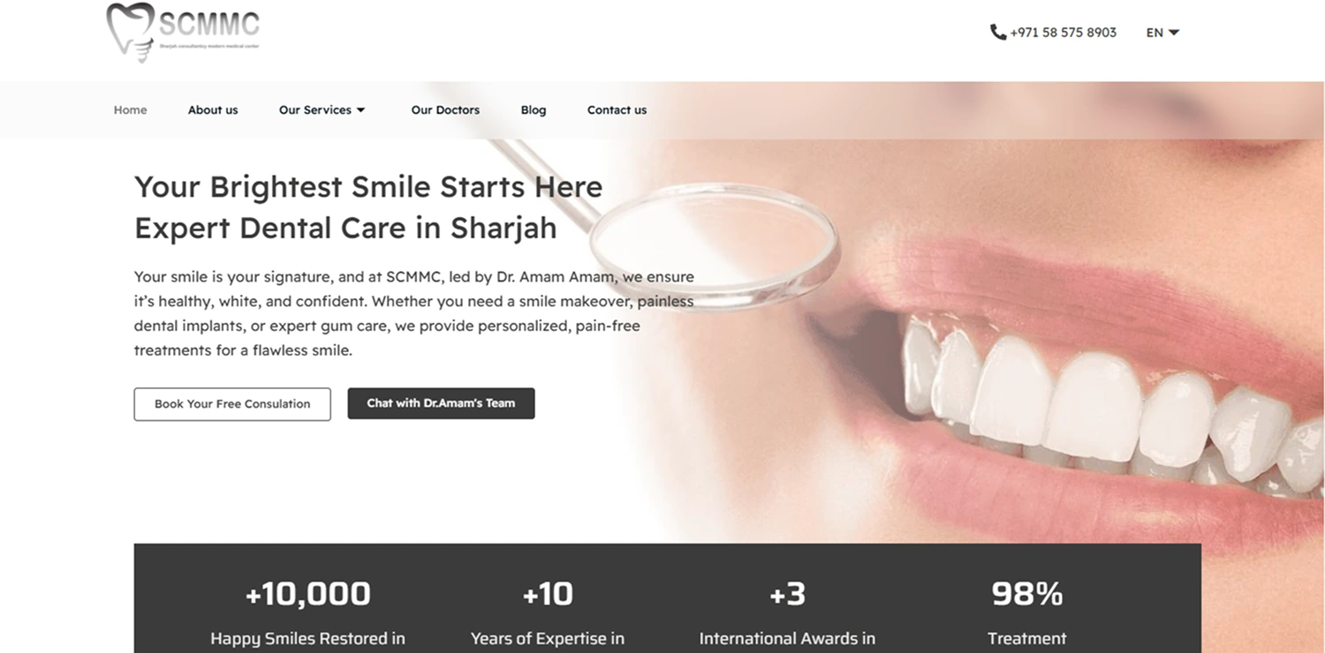1325x653 pixels.
Task: Click the Our Services dropdown arrow
Action: coord(360,110)
